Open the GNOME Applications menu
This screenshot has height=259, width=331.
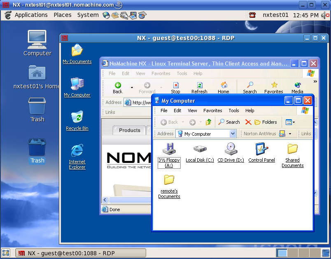coord(27,15)
